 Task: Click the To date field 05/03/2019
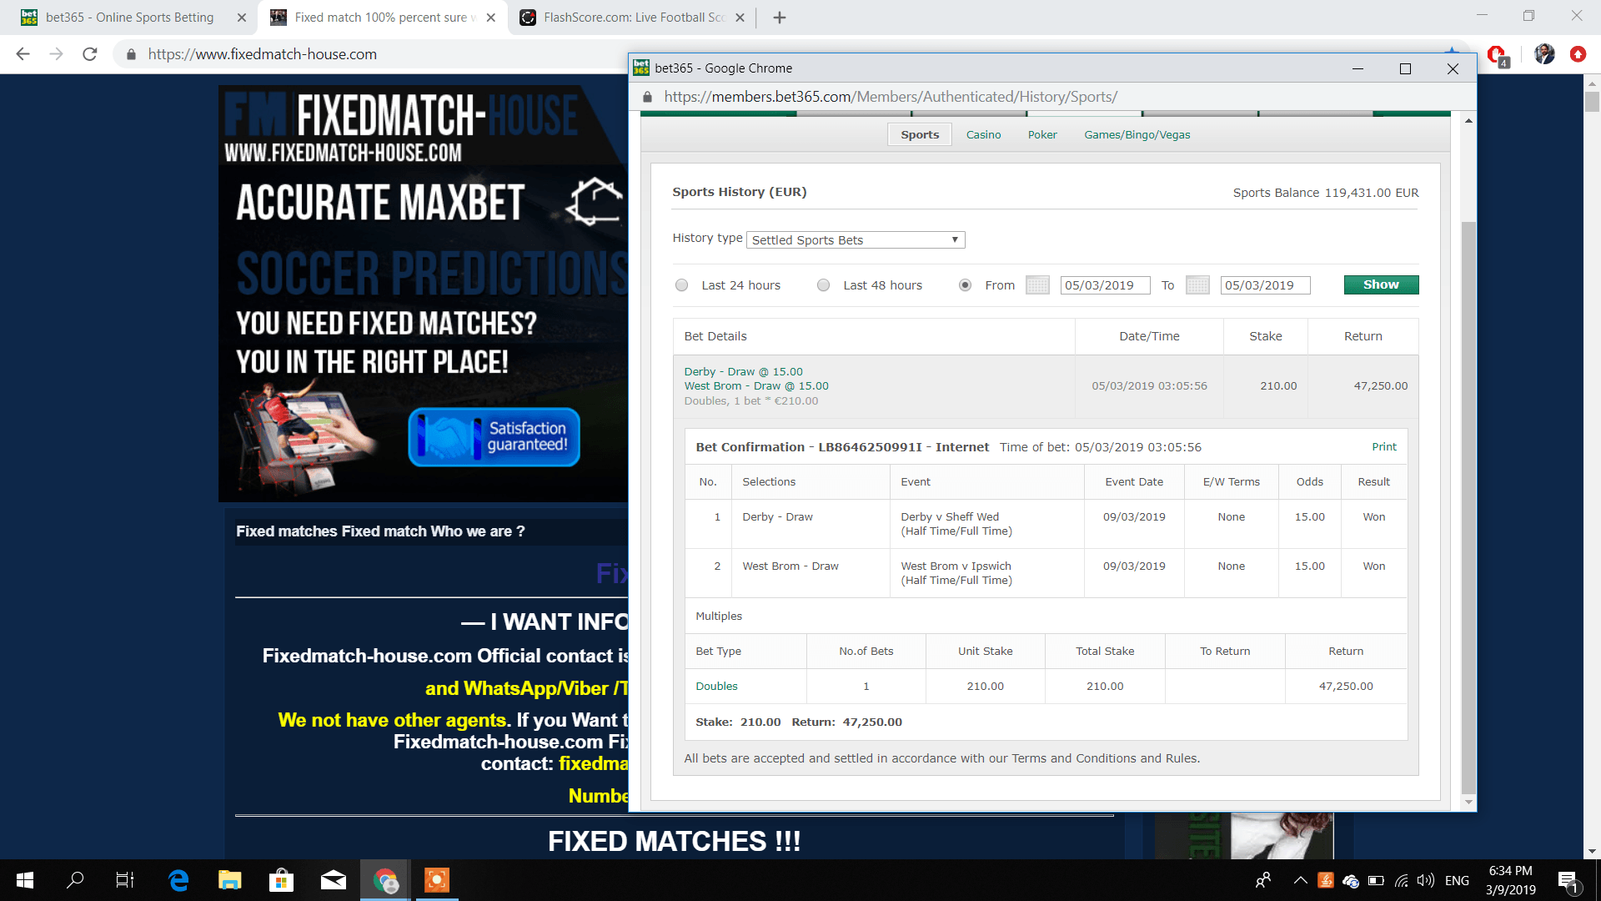[1265, 285]
